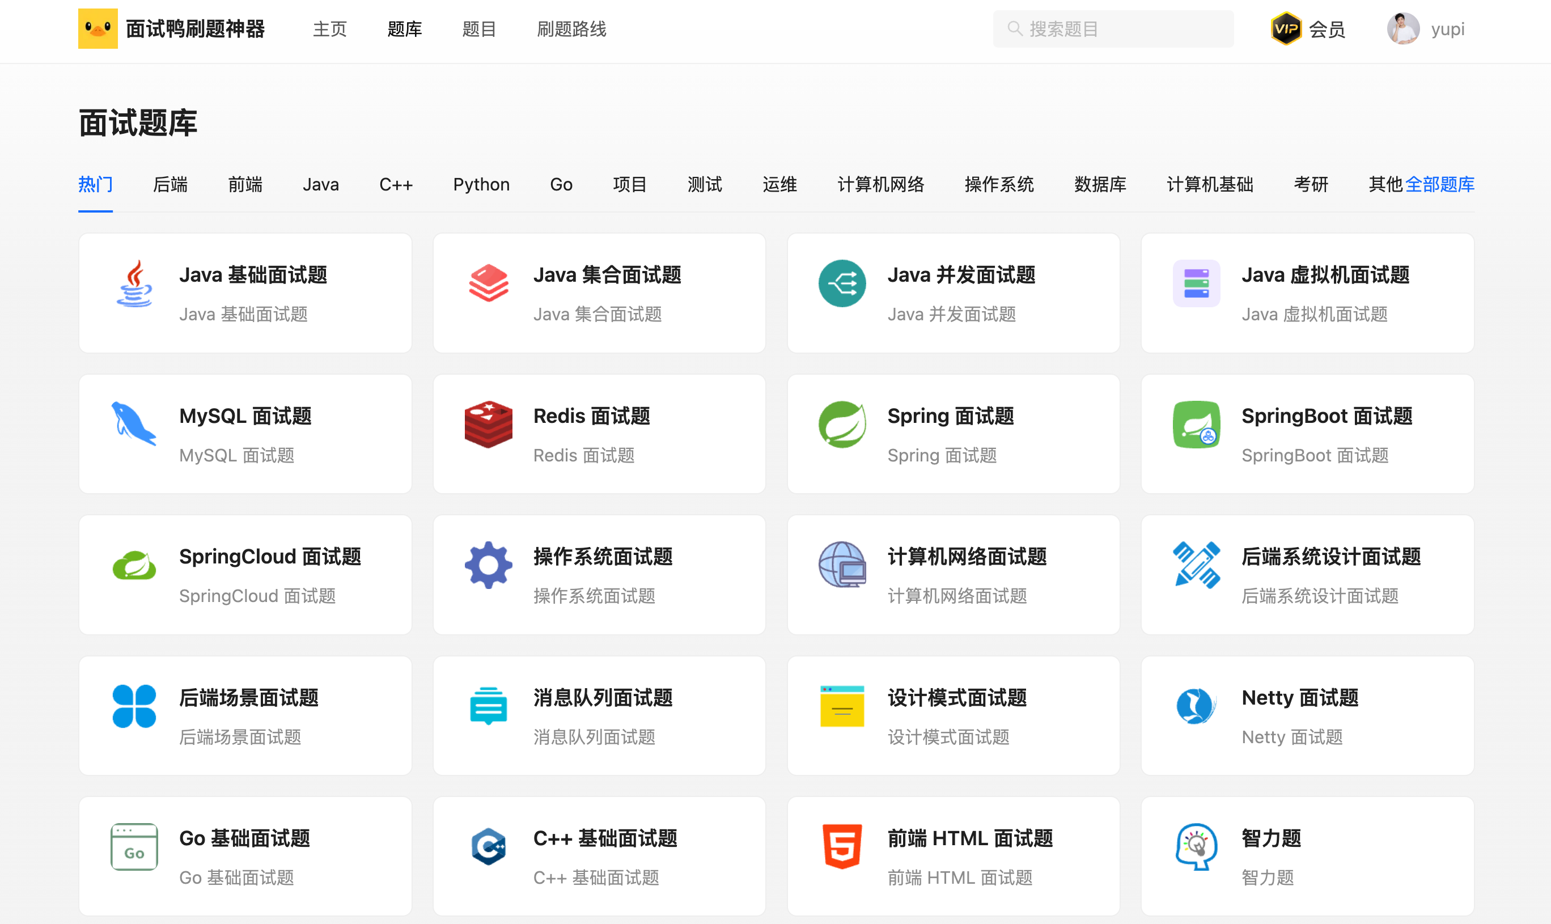Open the 前端 HTML 面试题 title
The width and height of the screenshot is (1551, 924).
[970, 838]
